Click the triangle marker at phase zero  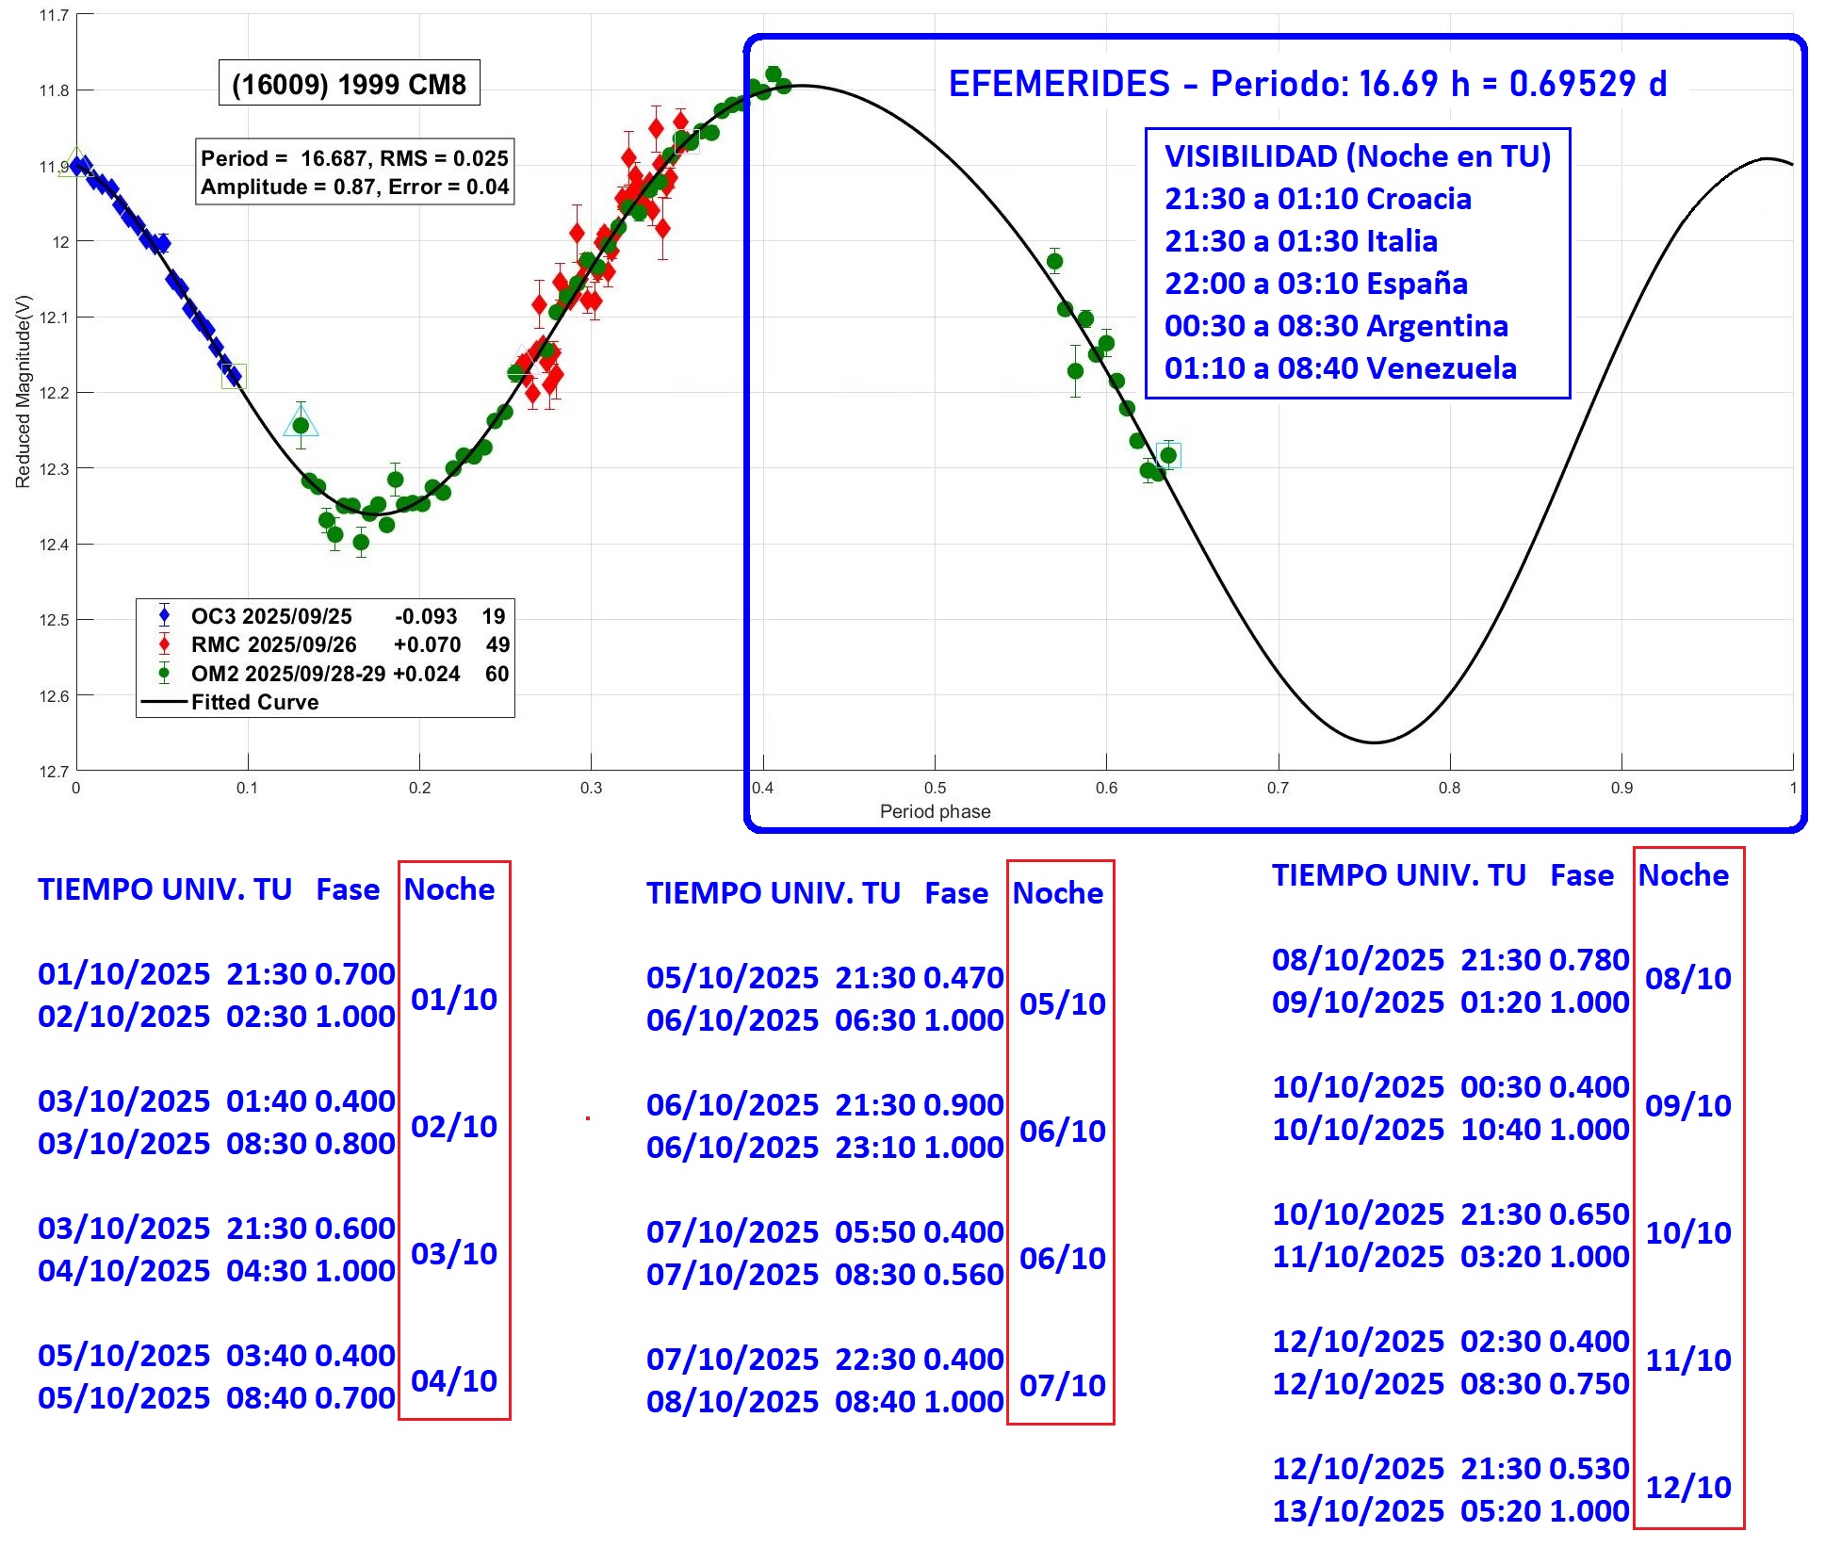pos(76,163)
